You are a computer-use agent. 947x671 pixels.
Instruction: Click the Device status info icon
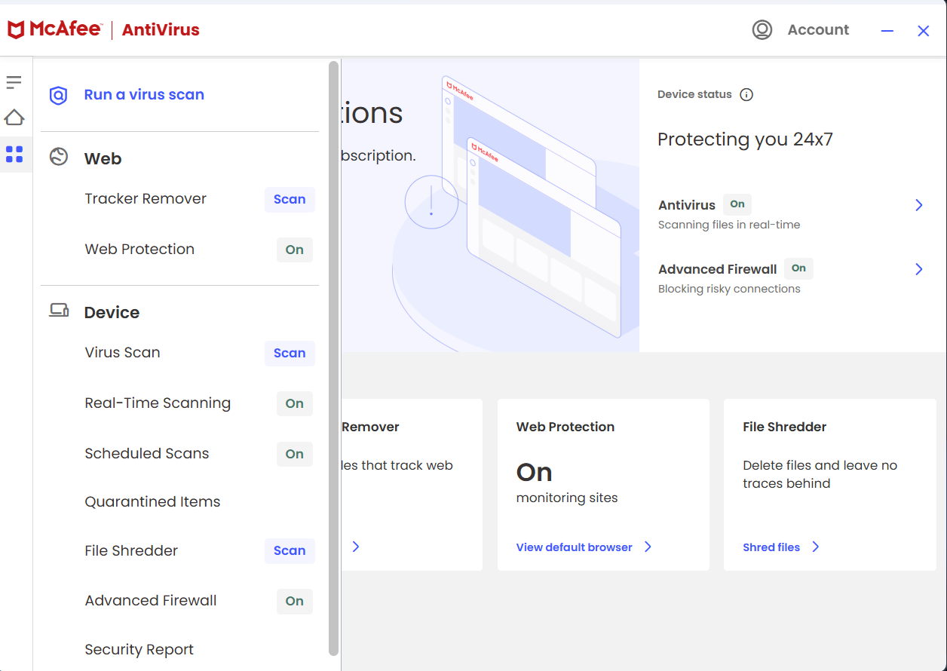pyautogui.click(x=746, y=95)
